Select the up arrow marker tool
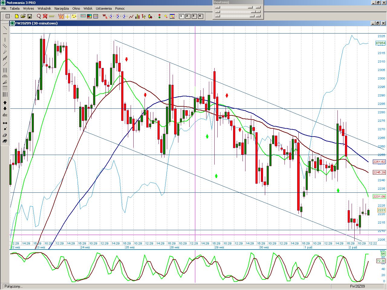387x290 pixels. point(5,103)
